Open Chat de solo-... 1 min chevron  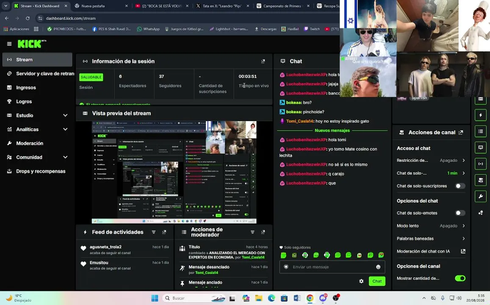(x=463, y=173)
